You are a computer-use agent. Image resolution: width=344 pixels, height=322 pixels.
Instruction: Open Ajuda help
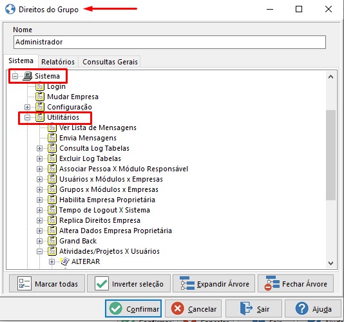[313, 308]
